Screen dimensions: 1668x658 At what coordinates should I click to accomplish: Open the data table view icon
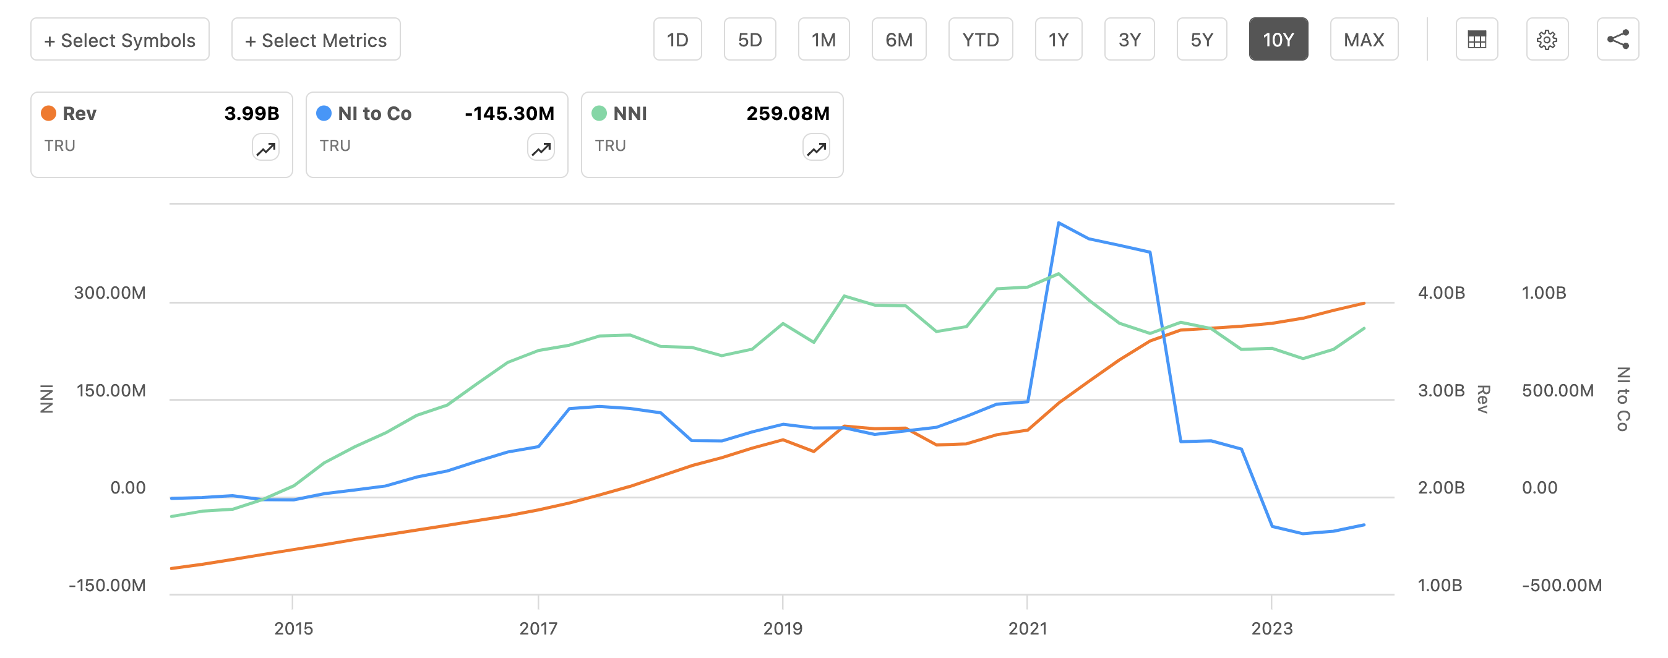1477,39
